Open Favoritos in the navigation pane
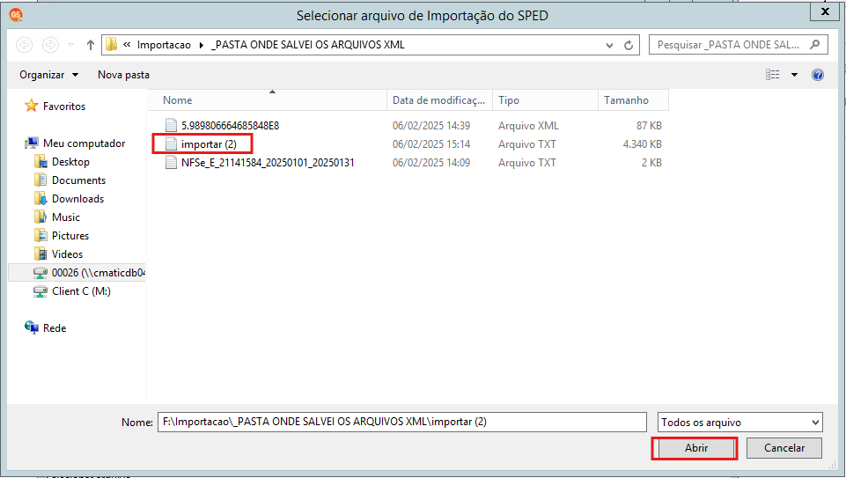This screenshot has height=478, width=846. click(64, 107)
